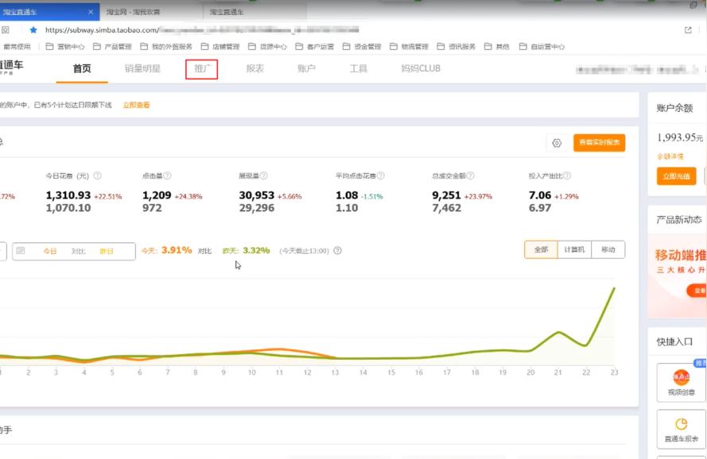This screenshot has height=459, width=707.
Task: Click 总成交金额 value 9,251
Action: point(446,195)
